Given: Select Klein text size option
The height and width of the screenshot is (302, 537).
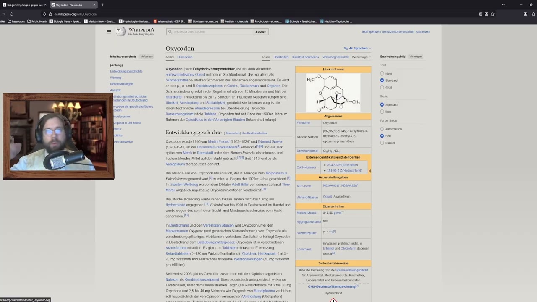Looking at the screenshot, I should (x=382, y=73).
